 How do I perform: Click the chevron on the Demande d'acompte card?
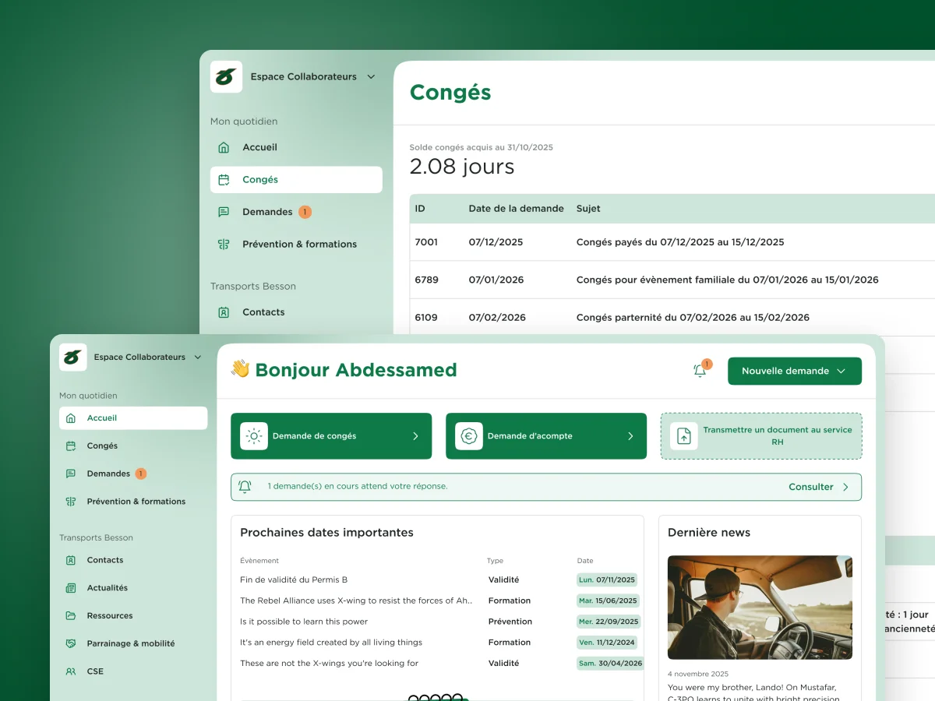(630, 436)
